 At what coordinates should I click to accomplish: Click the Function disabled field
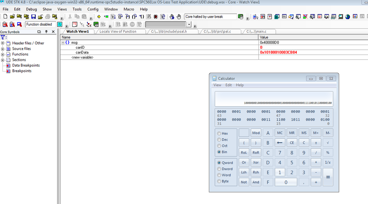click(41, 24)
